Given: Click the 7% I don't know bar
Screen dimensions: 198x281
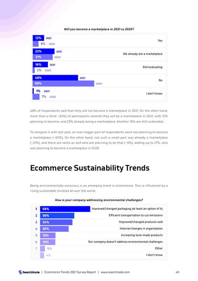Looking at the screenshot, I should 36,97.
